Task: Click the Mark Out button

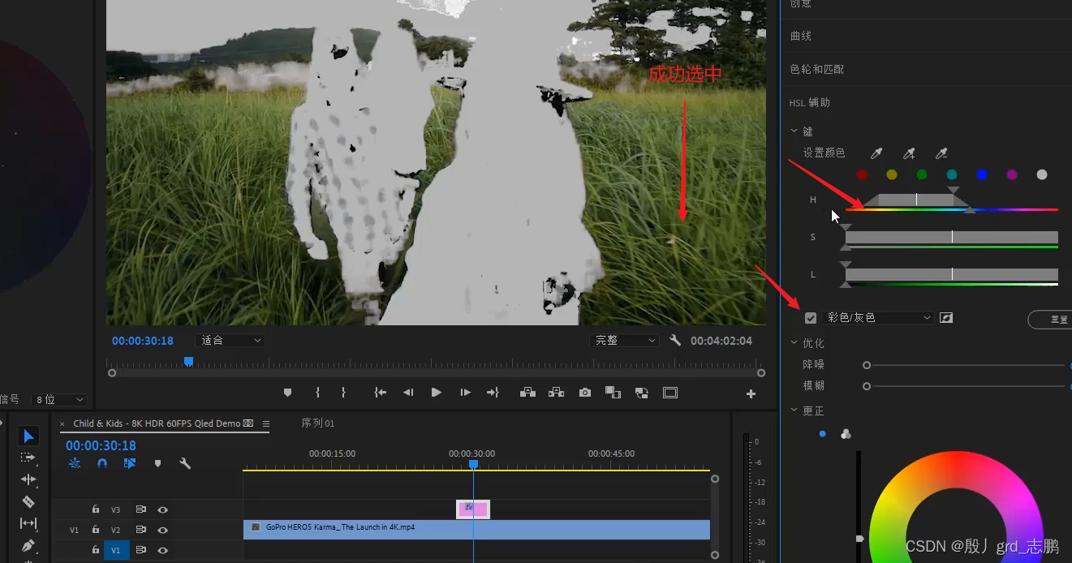Action: [x=343, y=393]
